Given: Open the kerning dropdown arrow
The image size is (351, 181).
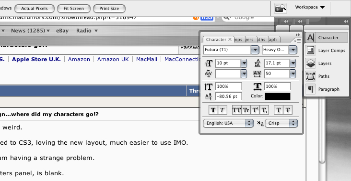Looking at the screenshot, I should pyautogui.click(x=244, y=74).
